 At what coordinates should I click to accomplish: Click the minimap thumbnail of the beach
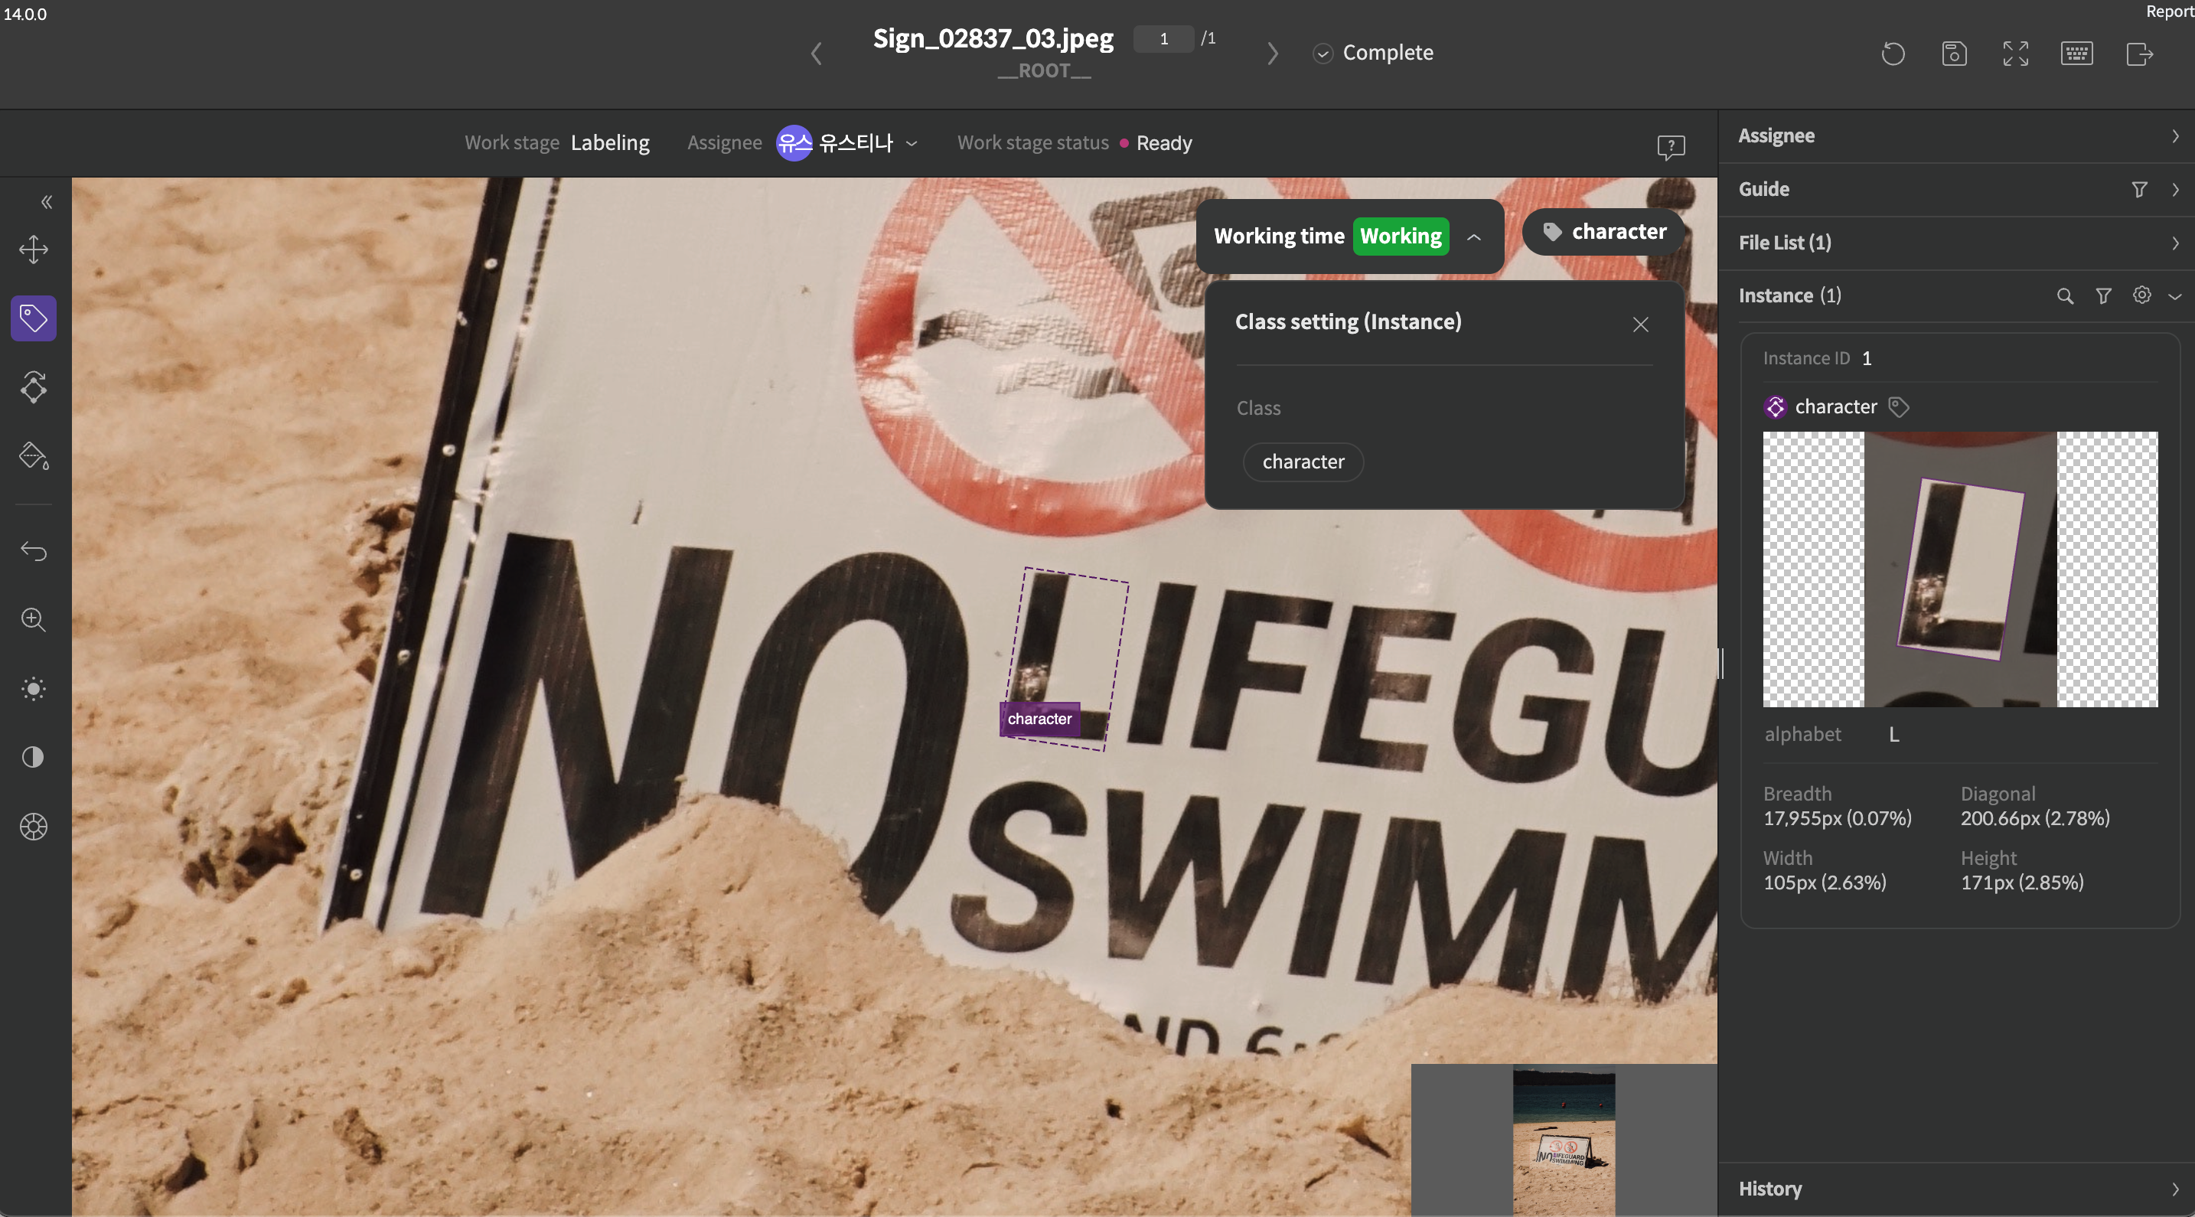point(1563,1140)
